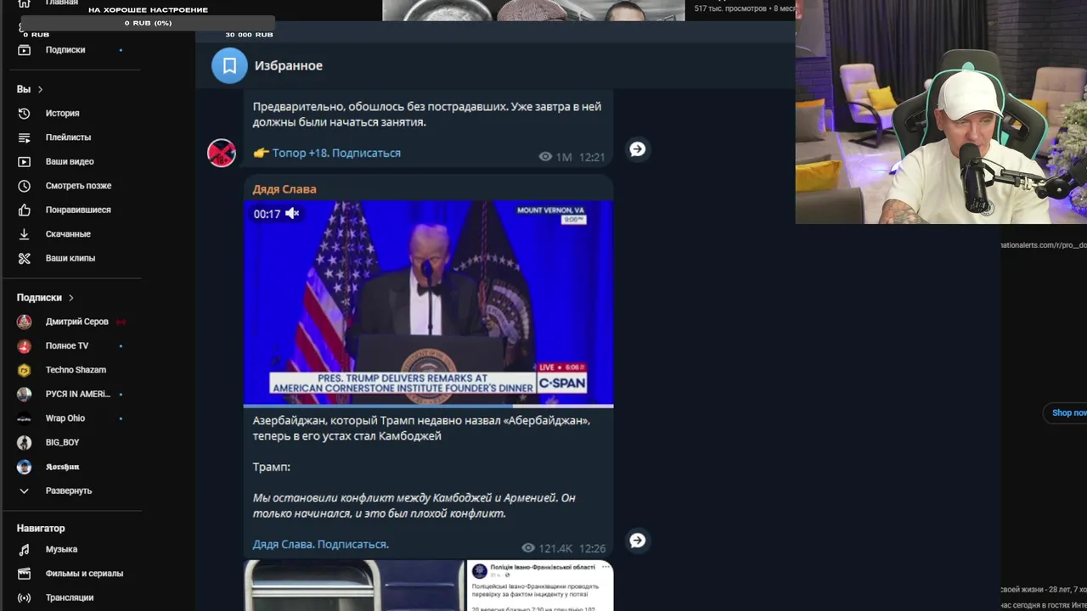Image resolution: width=1087 pixels, height=611 pixels.
Task: Forward the Топор +18 post with arrow
Action: 637,149
